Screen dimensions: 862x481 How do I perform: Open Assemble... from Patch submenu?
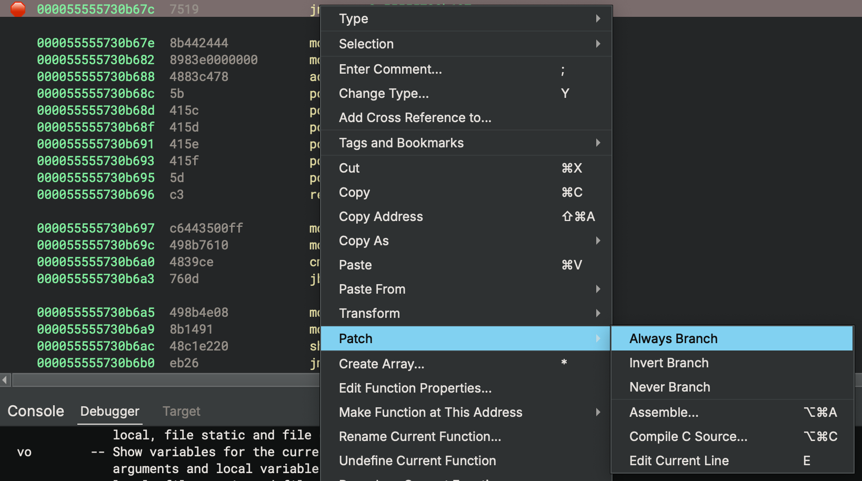732,413
